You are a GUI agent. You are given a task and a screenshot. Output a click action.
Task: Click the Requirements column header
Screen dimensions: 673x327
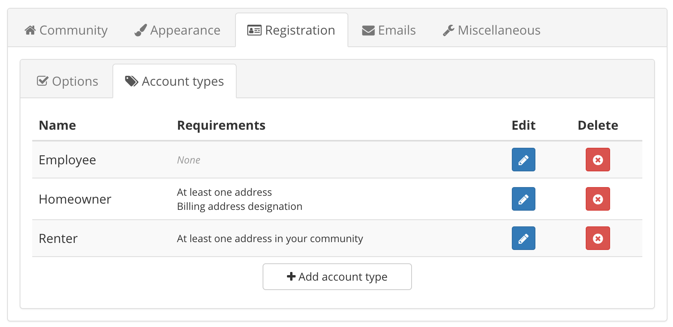click(221, 125)
